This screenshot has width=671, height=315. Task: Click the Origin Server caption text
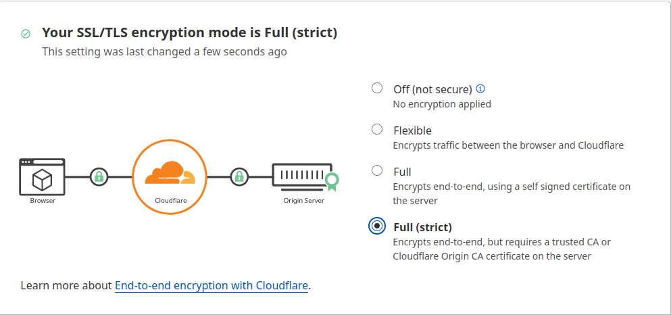coord(303,201)
